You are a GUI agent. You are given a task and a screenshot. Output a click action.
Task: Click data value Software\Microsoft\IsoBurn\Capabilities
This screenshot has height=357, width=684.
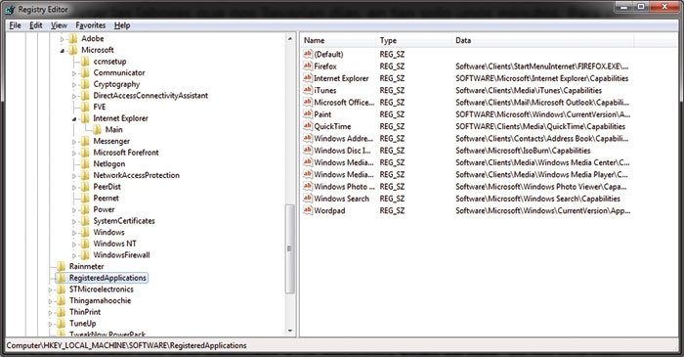pos(523,150)
